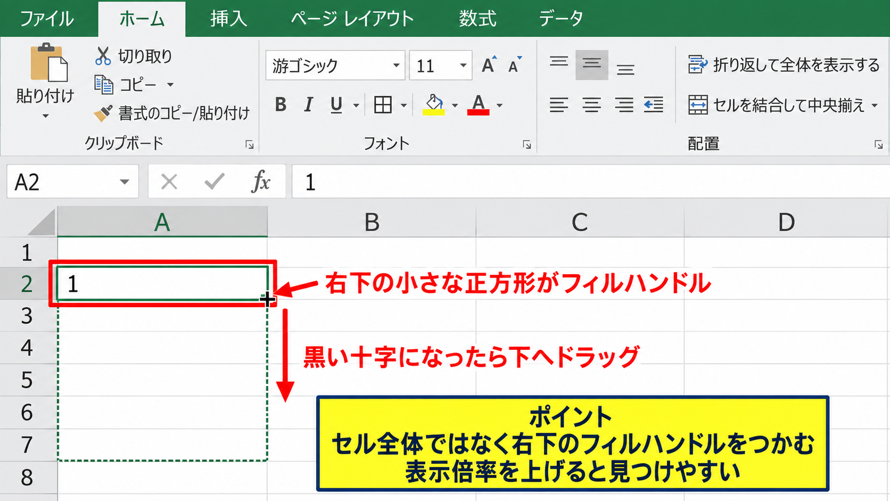Click the Paste clipboard icon
This screenshot has width=890, height=501.
[x=48, y=62]
